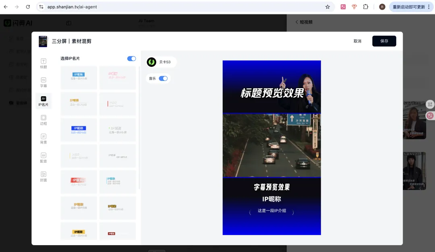This screenshot has height=252, width=435.
Task: Click the 保存 save button
Action: [384, 41]
